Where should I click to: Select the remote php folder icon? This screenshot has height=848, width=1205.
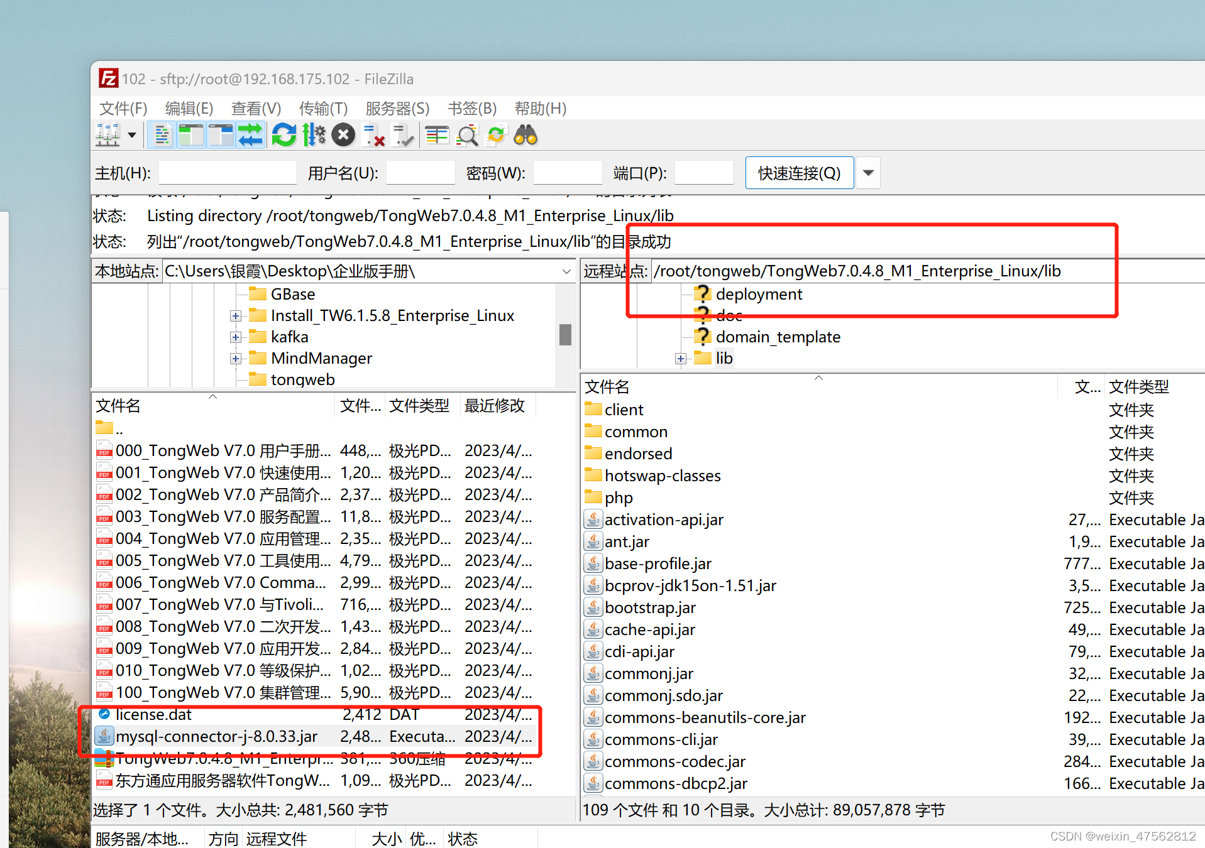coord(593,497)
